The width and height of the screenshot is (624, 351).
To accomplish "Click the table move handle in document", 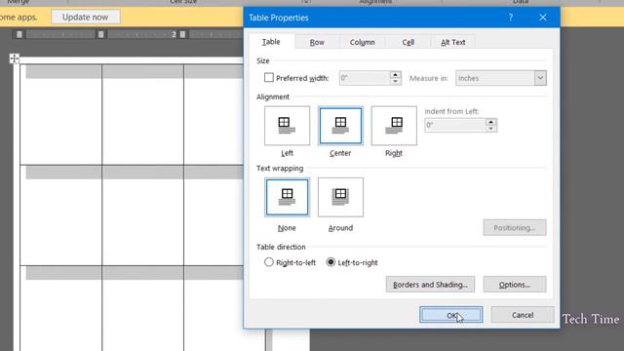I will point(15,58).
